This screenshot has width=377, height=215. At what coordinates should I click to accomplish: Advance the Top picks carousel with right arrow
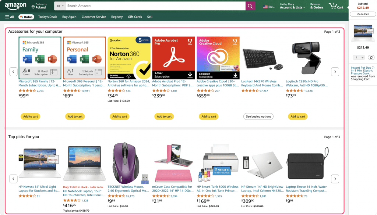pos(335,179)
